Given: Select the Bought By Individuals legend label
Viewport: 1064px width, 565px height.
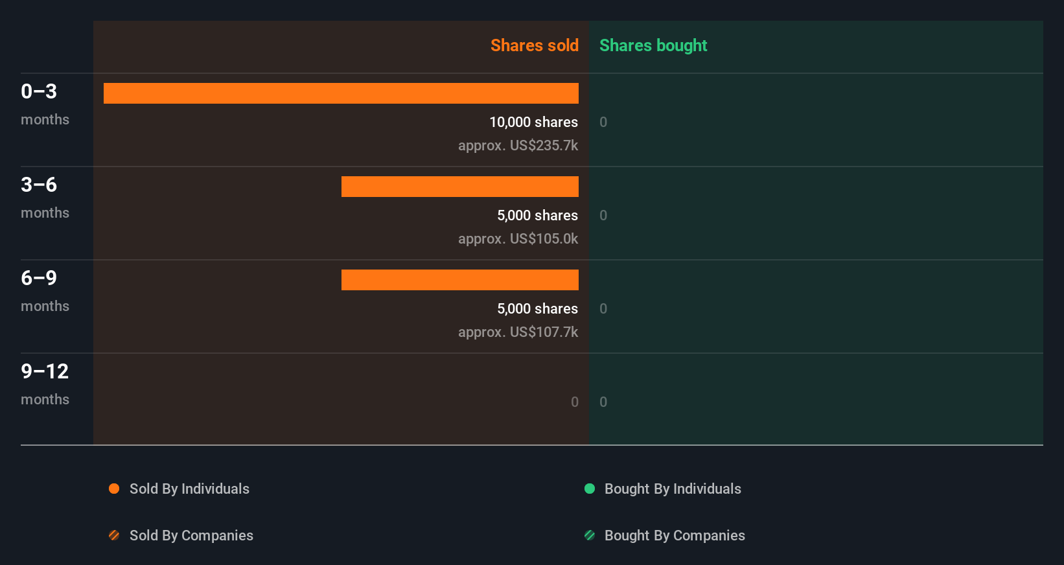Looking at the screenshot, I should [x=673, y=489].
